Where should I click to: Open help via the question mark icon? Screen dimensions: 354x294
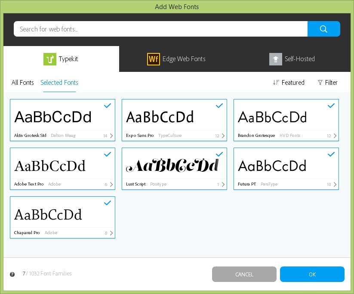click(12, 274)
